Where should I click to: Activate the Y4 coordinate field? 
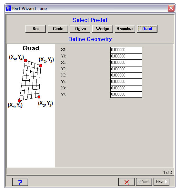pyautogui.click(x=126, y=95)
